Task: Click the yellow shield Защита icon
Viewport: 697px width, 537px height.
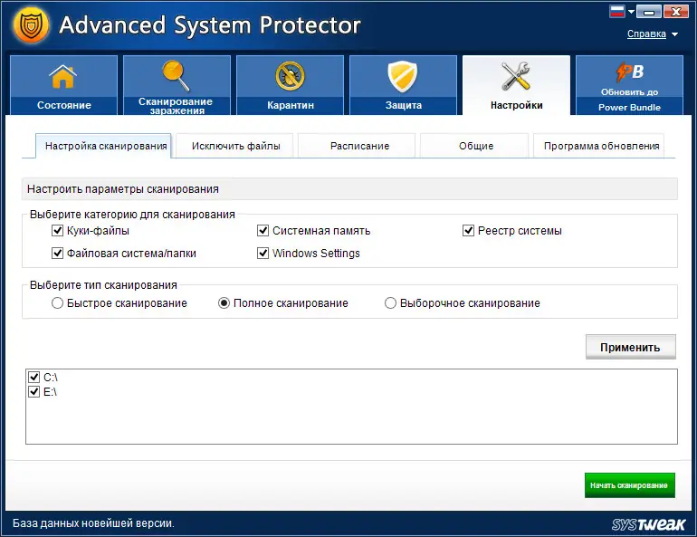Action: [x=403, y=76]
